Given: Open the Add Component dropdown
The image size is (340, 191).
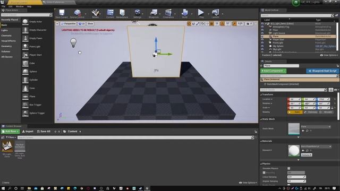Looking at the screenshot, I should tap(273, 71).
